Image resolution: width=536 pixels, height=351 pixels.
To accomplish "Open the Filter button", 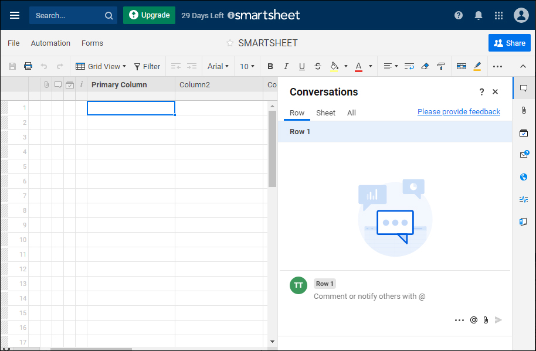I will coord(147,66).
